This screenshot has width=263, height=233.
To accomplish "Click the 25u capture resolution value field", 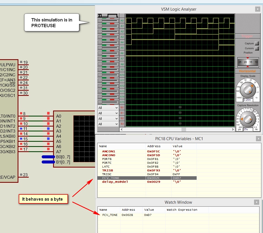I will click(x=248, y=129).
